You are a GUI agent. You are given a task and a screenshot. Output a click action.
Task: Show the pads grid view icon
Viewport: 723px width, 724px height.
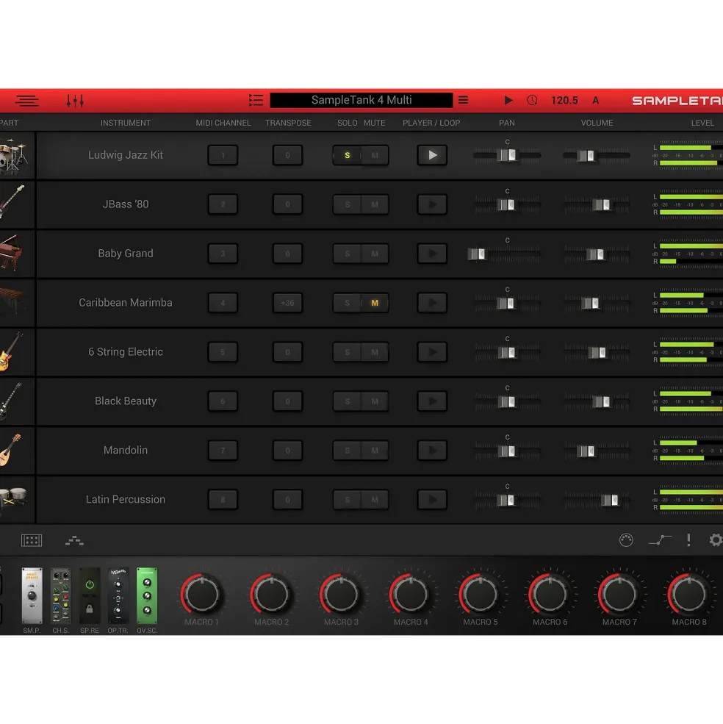tap(32, 540)
